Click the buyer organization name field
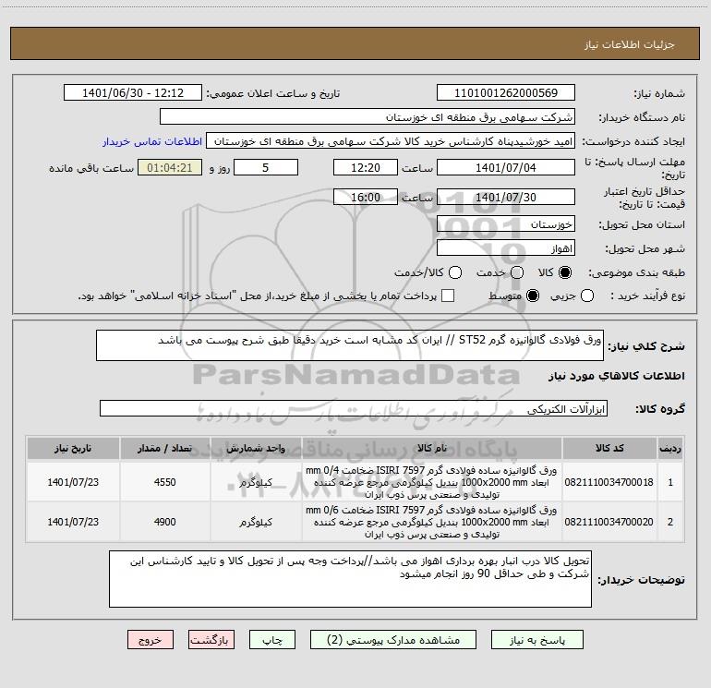Image resolution: width=711 pixels, height=688 pixels. point(368,117)
